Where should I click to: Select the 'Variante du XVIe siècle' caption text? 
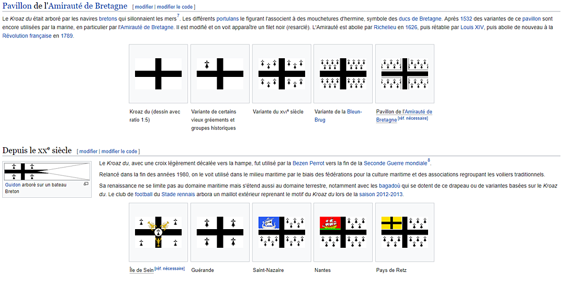[x=278, y=112]
